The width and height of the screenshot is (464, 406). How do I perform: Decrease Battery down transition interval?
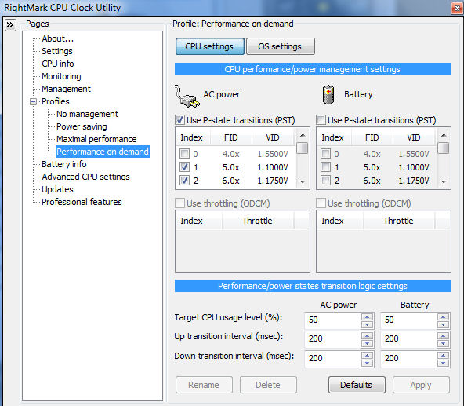[x=444, y=363]
